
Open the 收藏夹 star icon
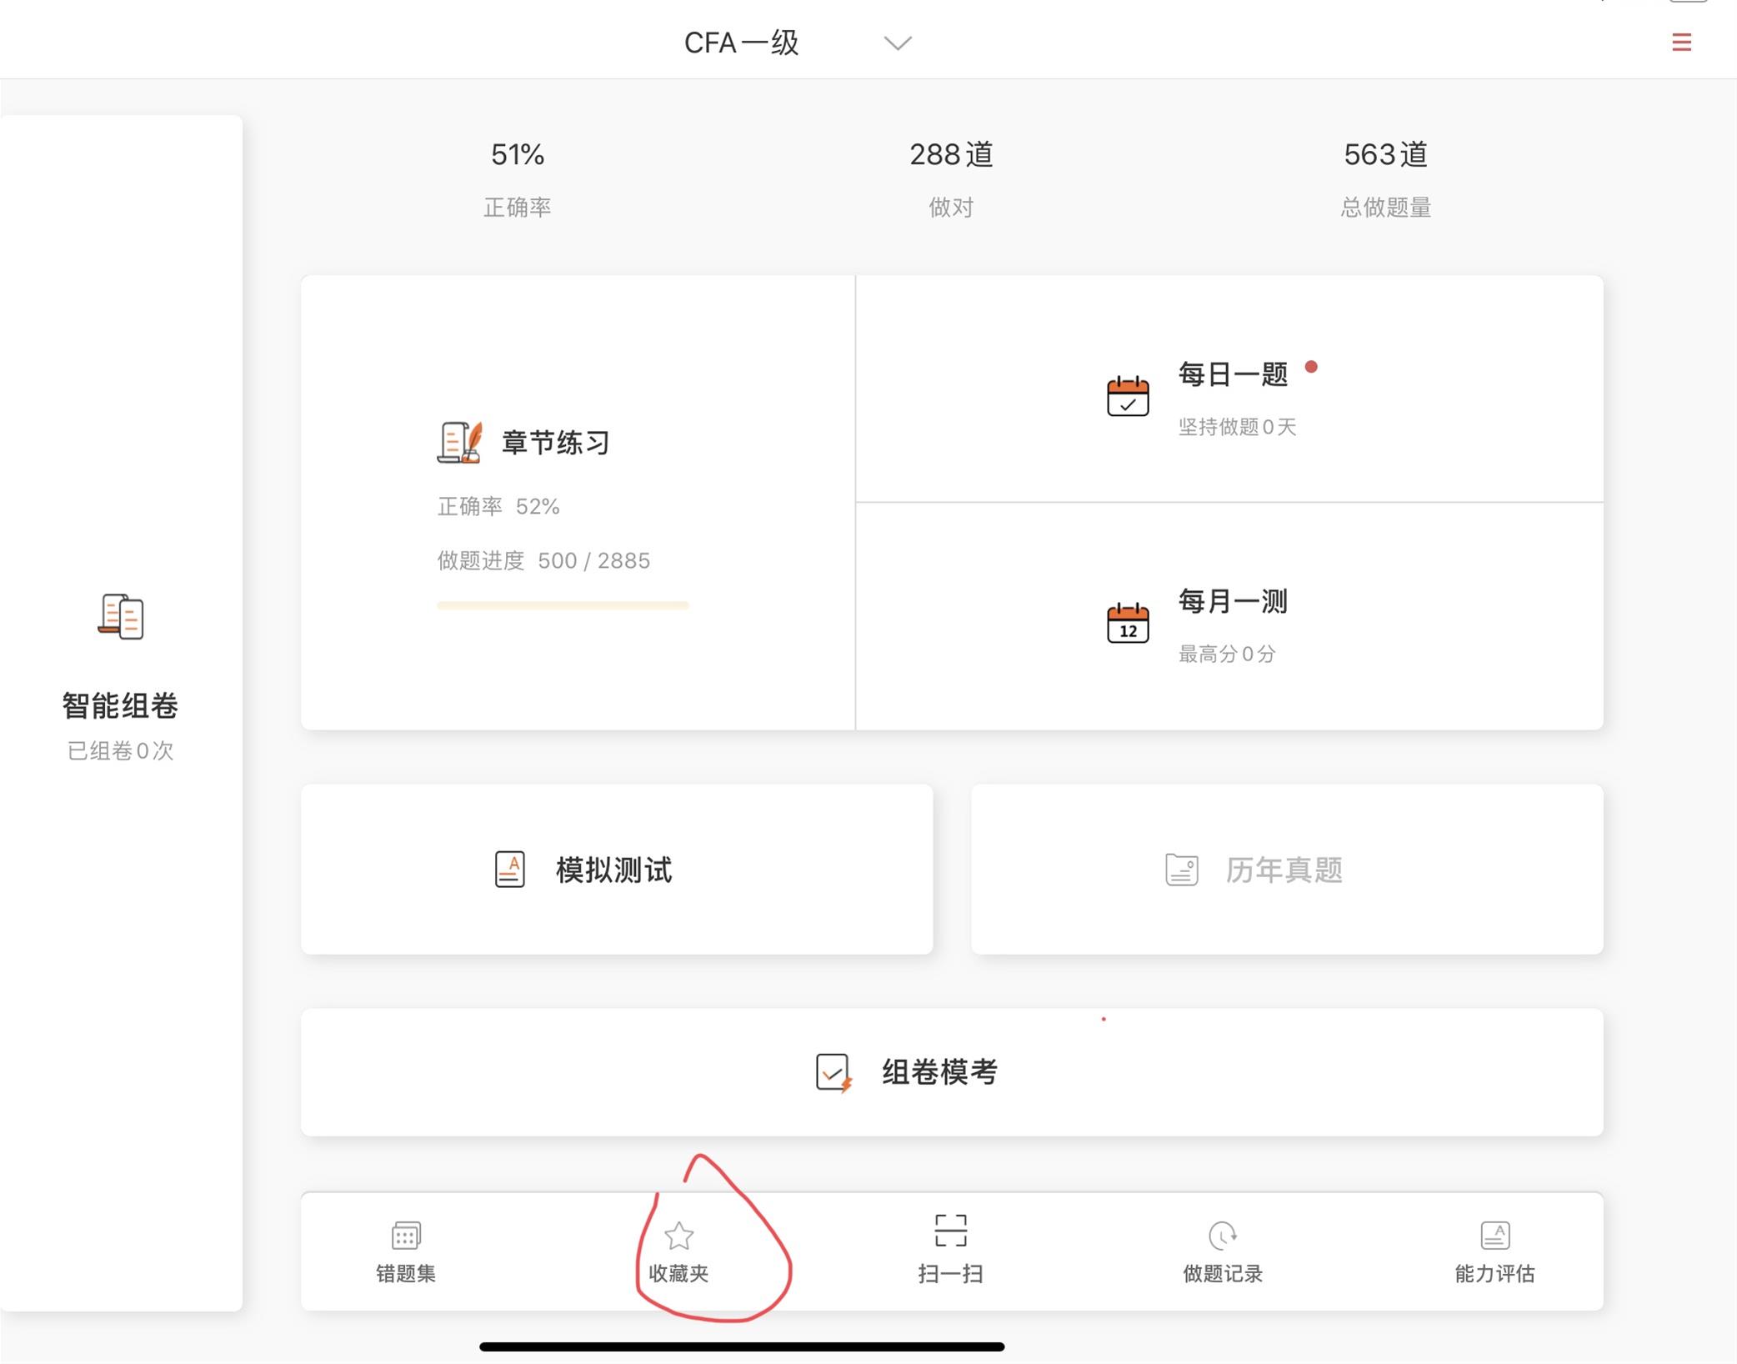[x=678, y=1235]
